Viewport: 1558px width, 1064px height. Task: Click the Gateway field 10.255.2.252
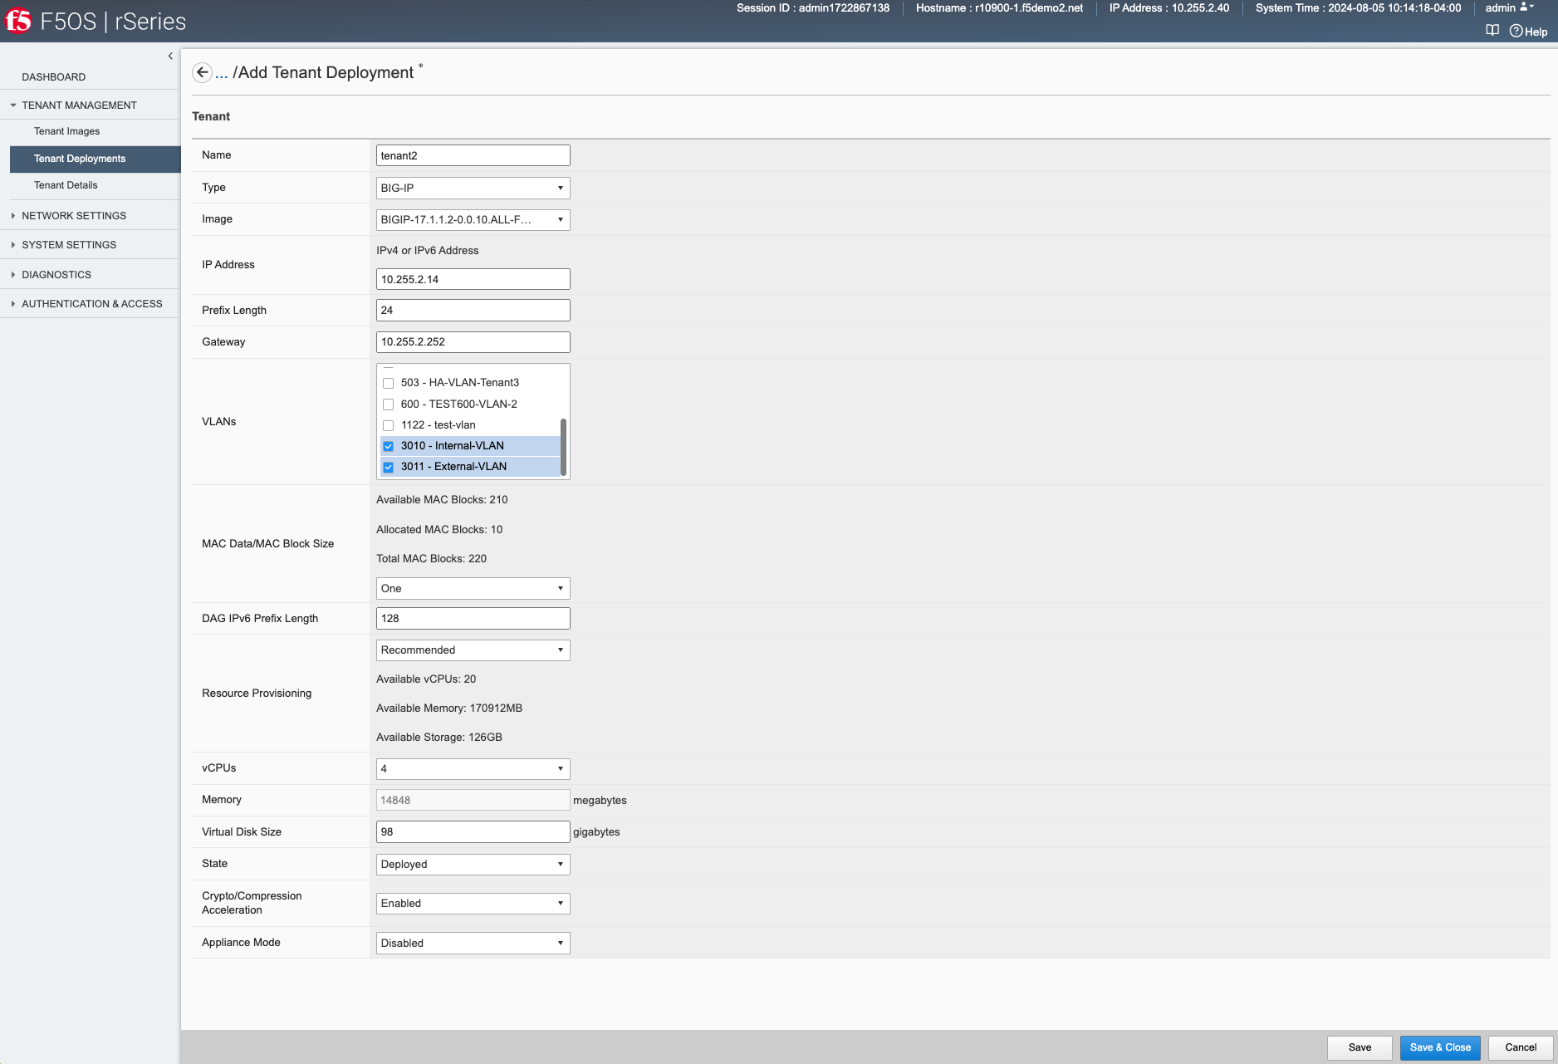[473, 341]
